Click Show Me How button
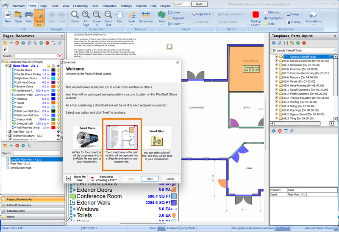339x232 pixels. coord(76,178)
